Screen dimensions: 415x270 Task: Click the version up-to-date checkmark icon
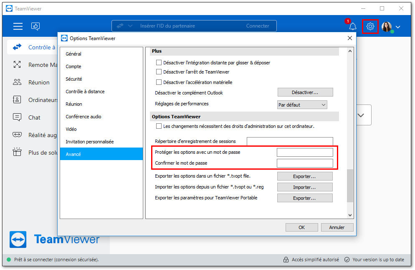click(x=347, y=260)
